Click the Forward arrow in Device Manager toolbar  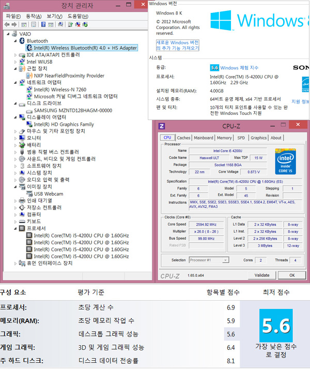point(14,24)
